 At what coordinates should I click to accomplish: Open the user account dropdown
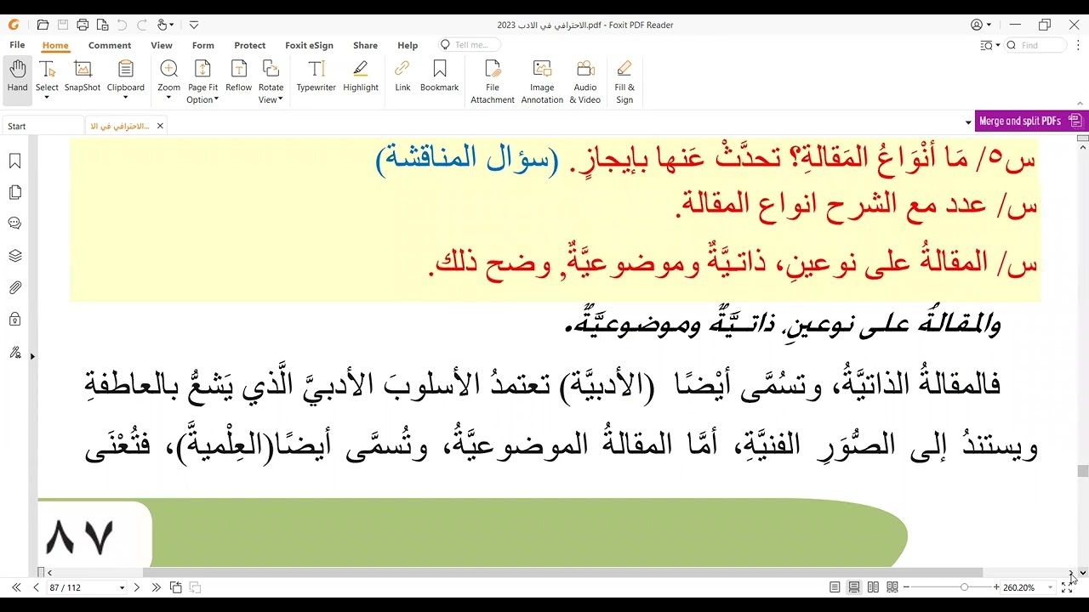989,25
